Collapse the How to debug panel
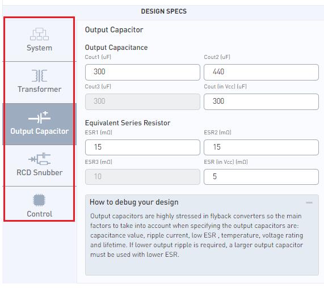Viewport: 324px width, 288px height. (x=309, y=202)
